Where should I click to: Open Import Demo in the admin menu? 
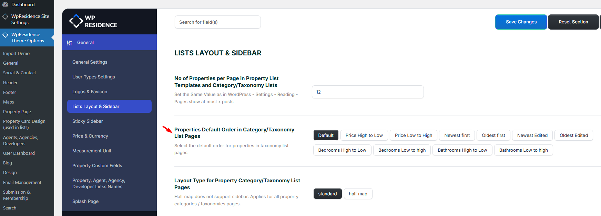pos(16,53)
